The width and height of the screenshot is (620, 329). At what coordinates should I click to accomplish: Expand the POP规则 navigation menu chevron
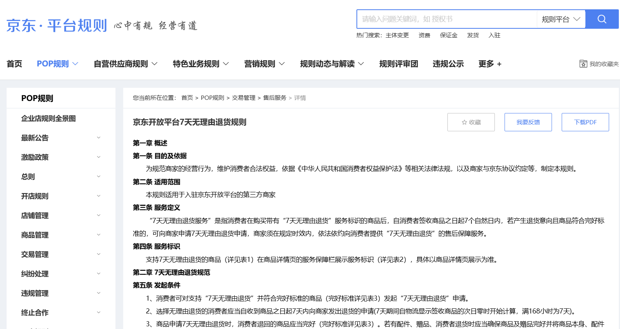tap(75, 64)
